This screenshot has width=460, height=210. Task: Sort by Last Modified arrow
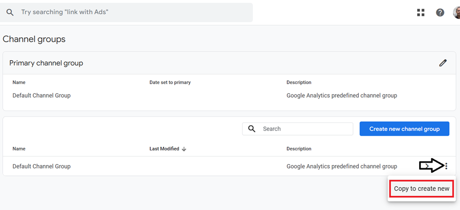[184, 149]
